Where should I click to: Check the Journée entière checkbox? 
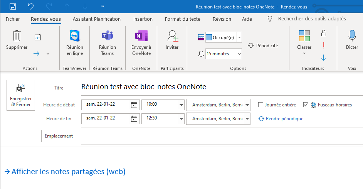[x=260, y=105]
